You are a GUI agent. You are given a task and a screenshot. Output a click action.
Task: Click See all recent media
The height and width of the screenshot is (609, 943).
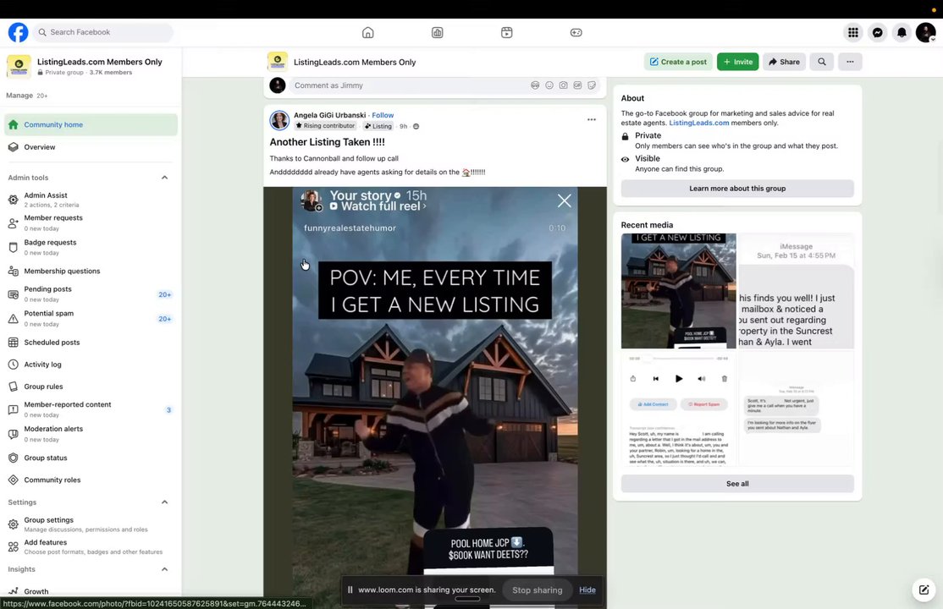[737, 484]
